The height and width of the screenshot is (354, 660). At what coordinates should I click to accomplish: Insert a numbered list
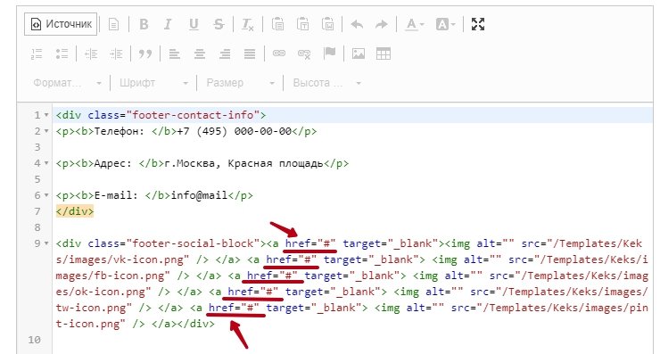37,54
